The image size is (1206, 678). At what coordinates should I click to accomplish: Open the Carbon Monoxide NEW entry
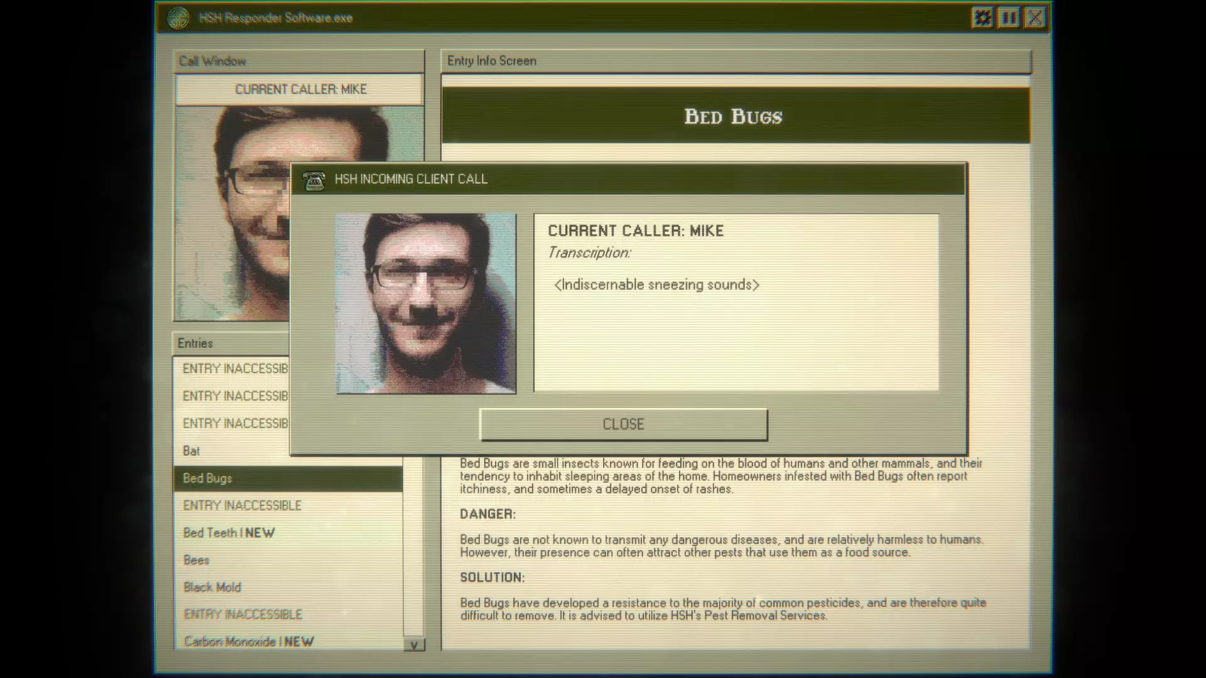[248, 642]
